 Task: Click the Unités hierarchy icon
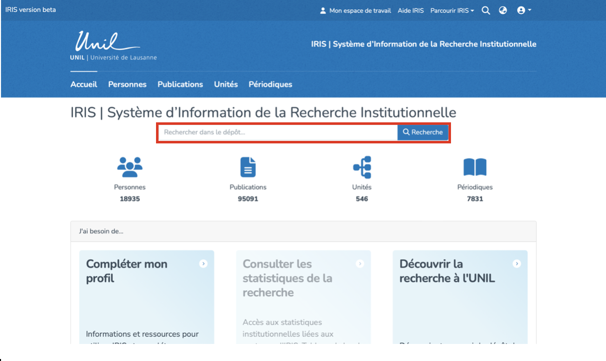pyautogui.click(x=362, y=167)
